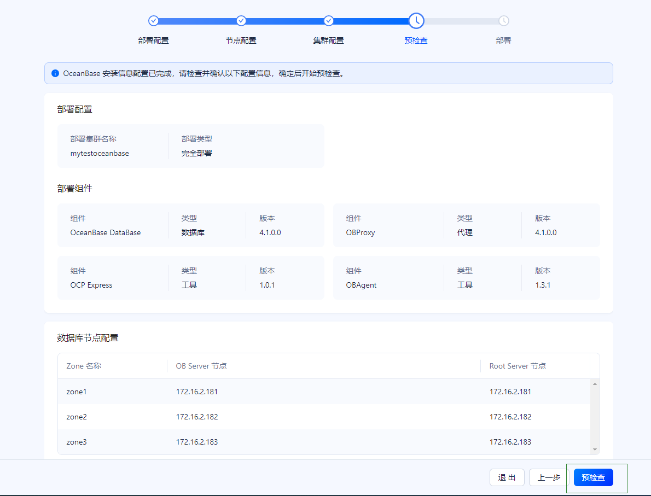Image resolution: width=651 pixels, height=496 pixels.
Task: Click the 部署配置 step checkmark icon
Action: point(153,20)
